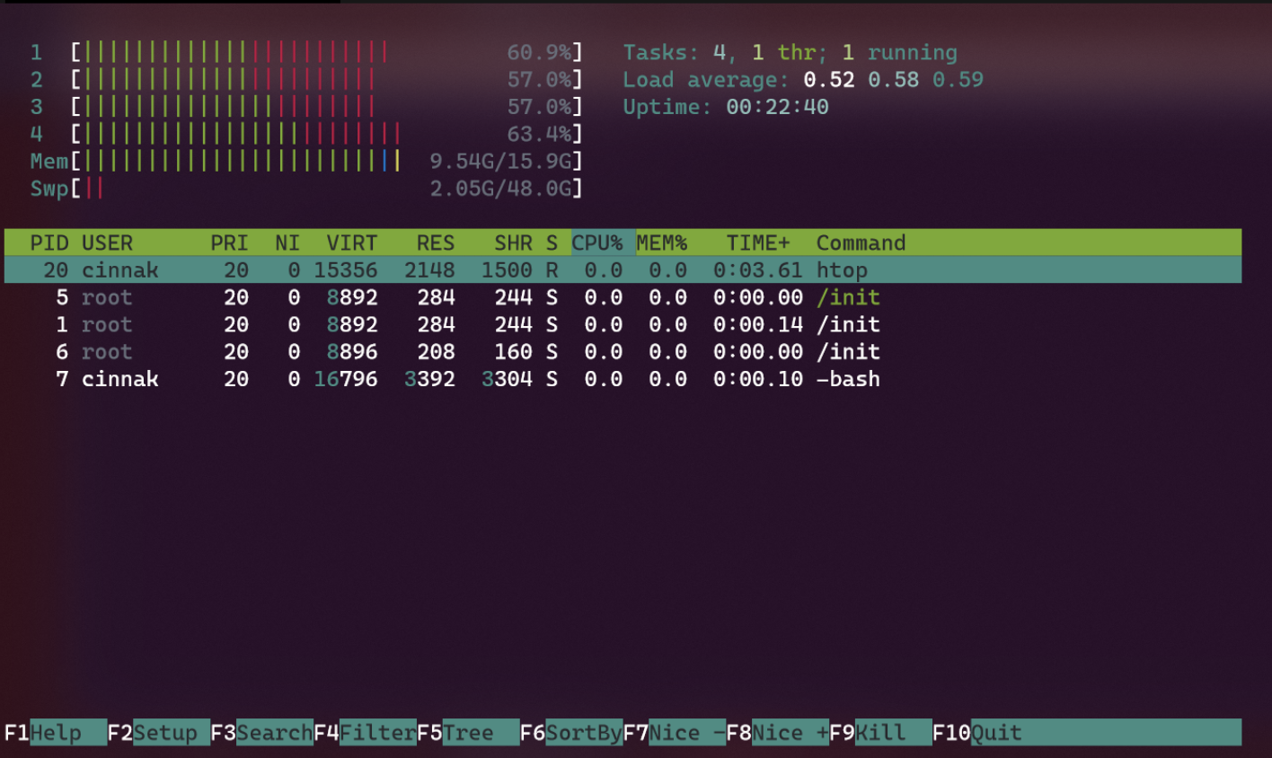Sort by the PRI column header
The image size is (1272, 758).
coord(229,242)
